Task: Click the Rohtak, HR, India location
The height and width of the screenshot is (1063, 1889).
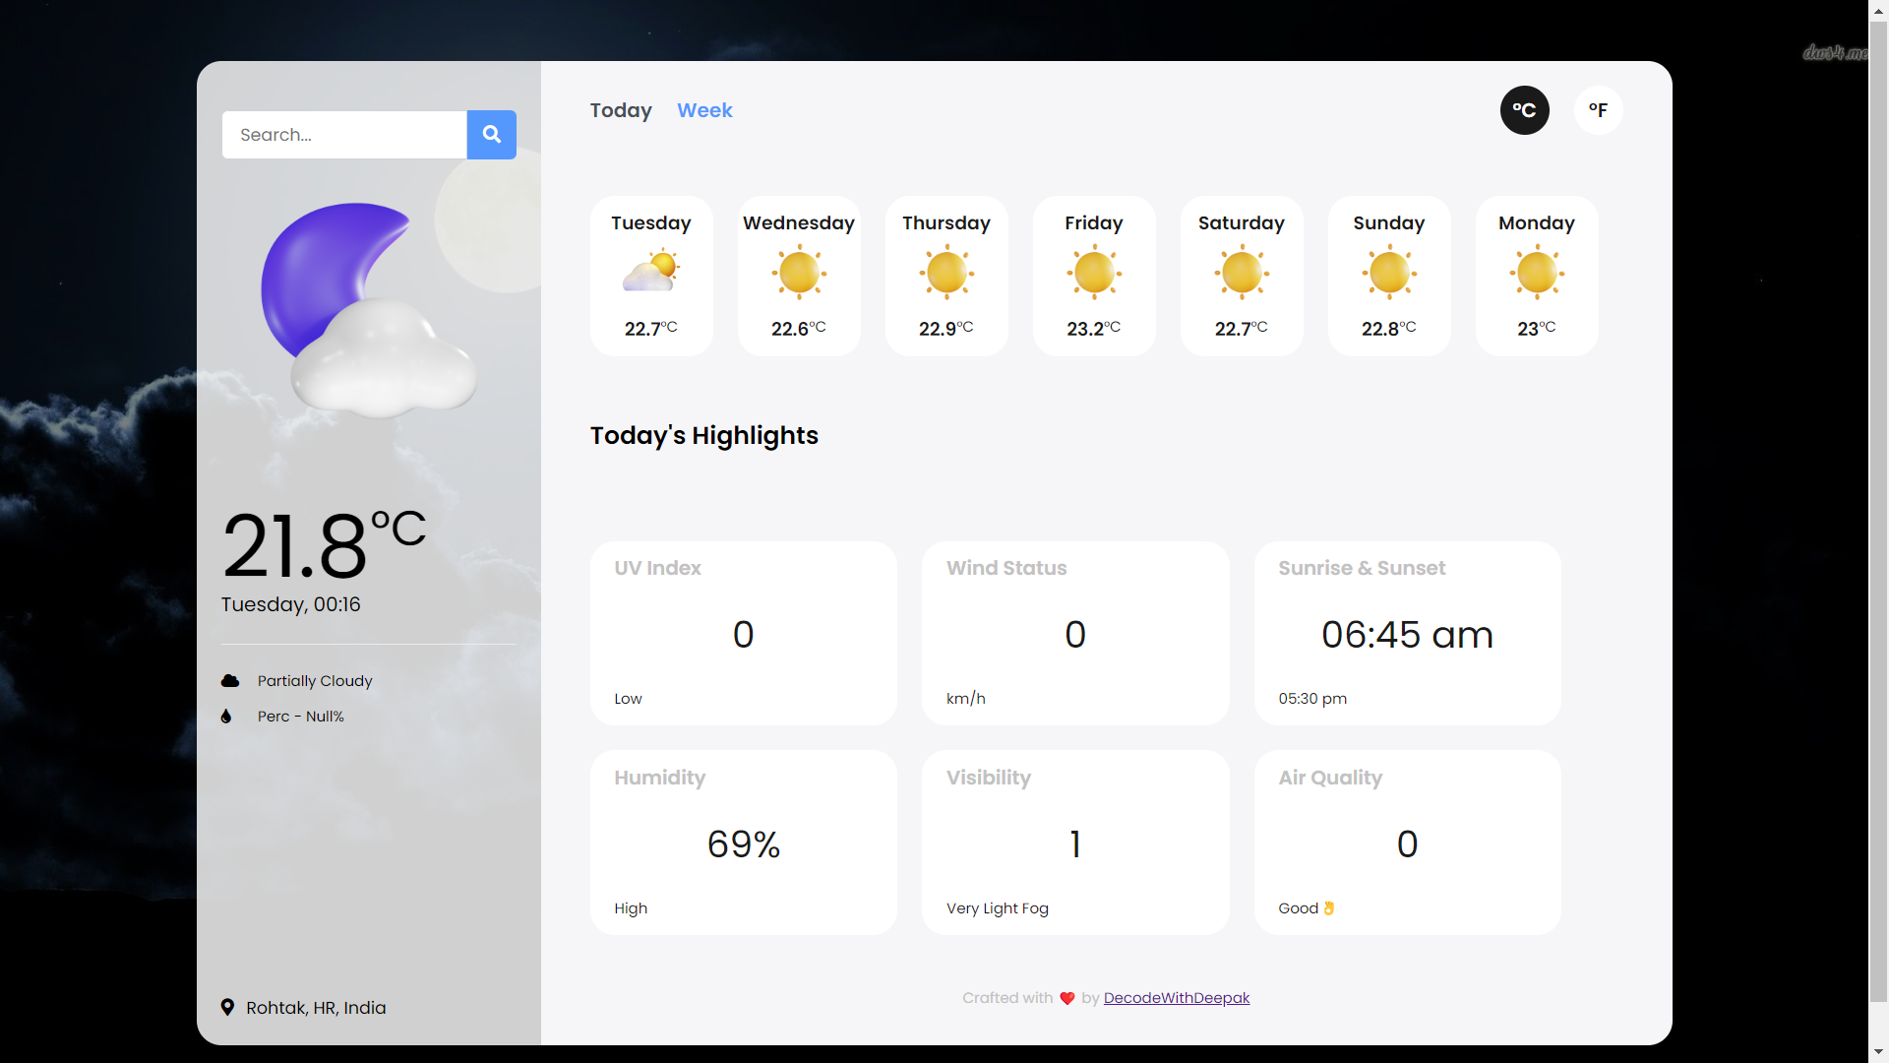Action: pyautogui.click(x=316, y=1008)
